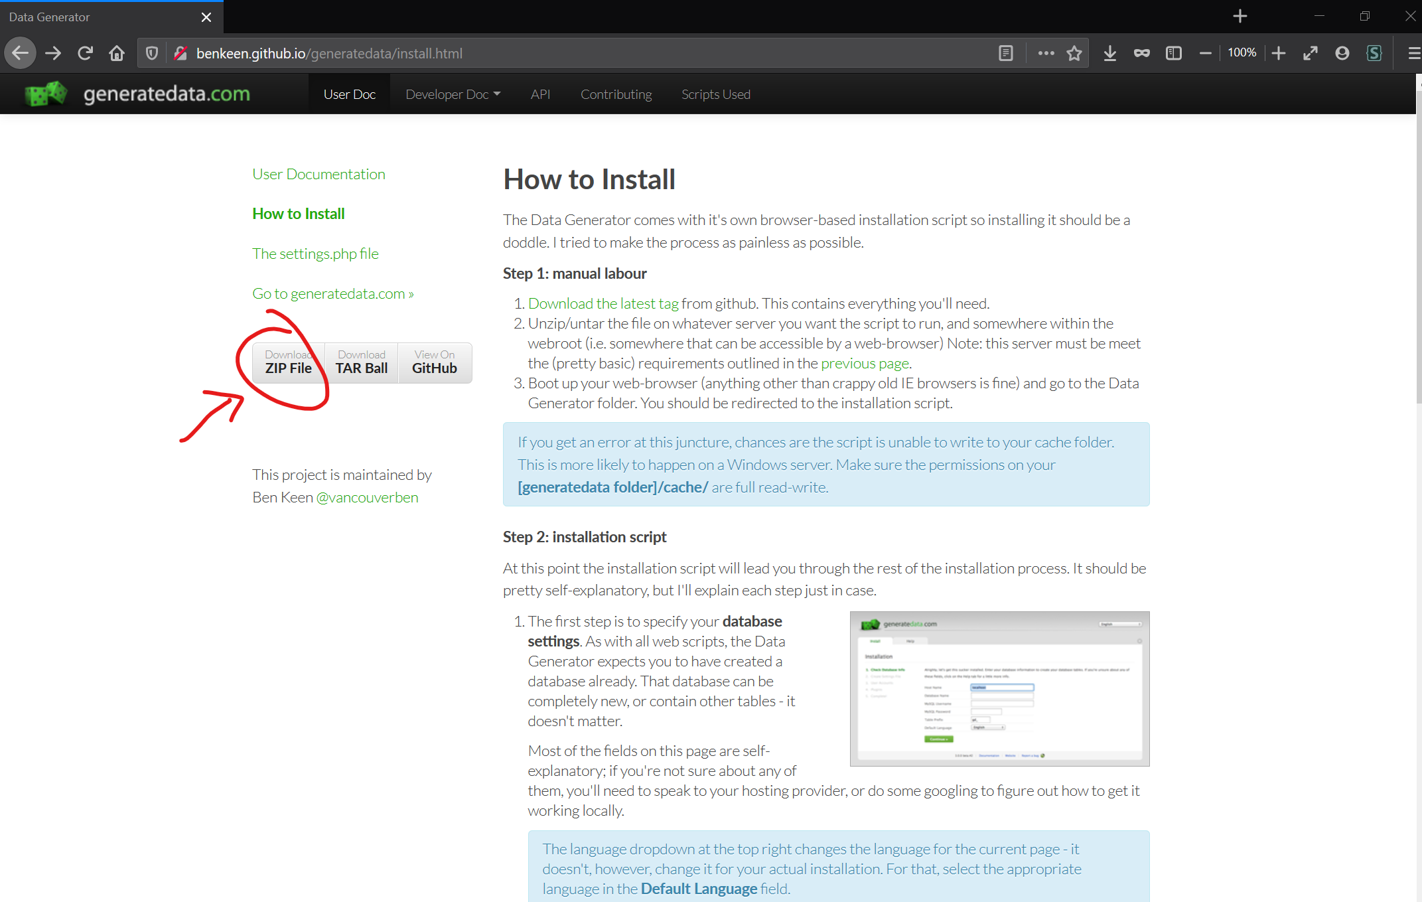Open 'Download the latest tag' link
1422x902 pixels.
603,303
